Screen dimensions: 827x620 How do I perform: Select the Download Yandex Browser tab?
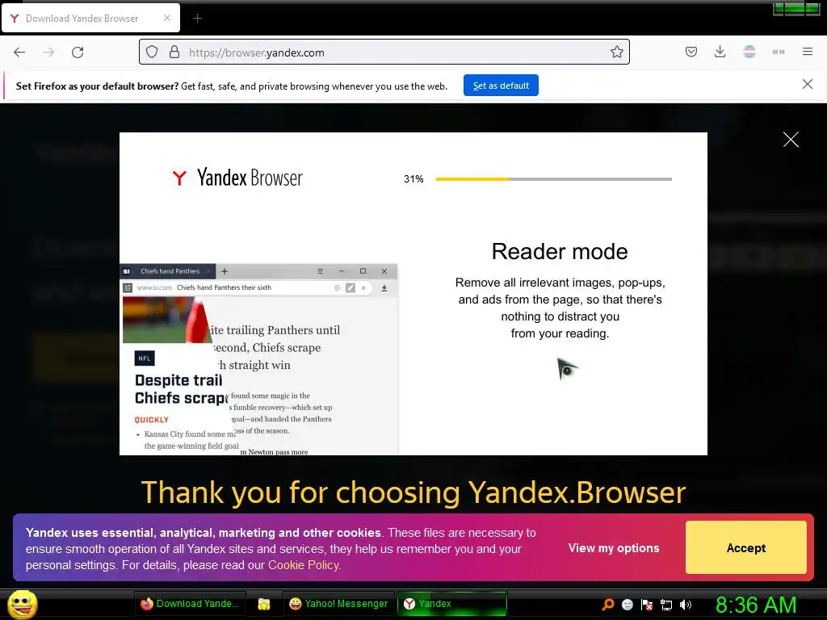coord(90,18)
